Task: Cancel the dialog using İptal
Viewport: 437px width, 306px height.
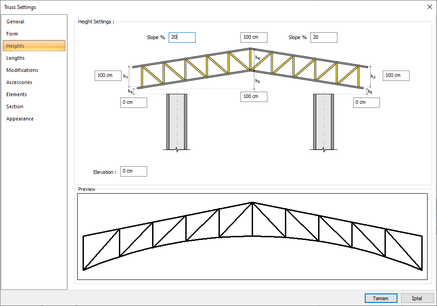Action: coord(417,298)
